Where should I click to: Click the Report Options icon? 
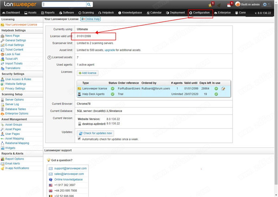2,159
